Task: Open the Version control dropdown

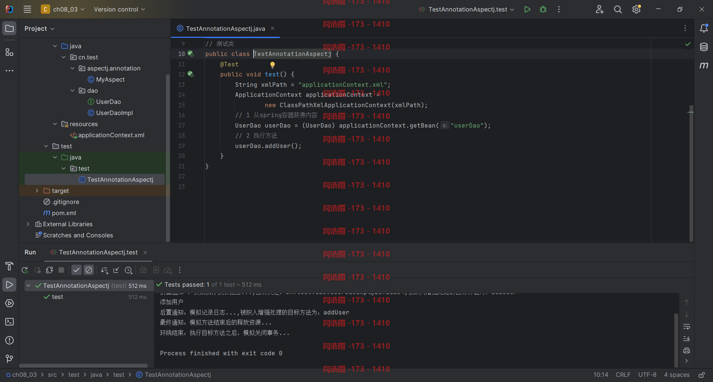Action: point(119,9)
